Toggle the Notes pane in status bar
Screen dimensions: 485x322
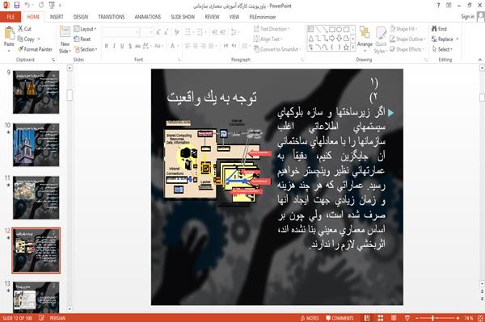[310, 318]
